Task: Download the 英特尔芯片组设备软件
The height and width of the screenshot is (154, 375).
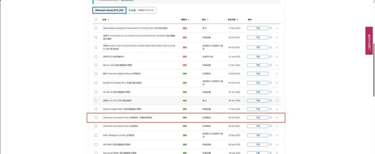Action: (257, 57)
